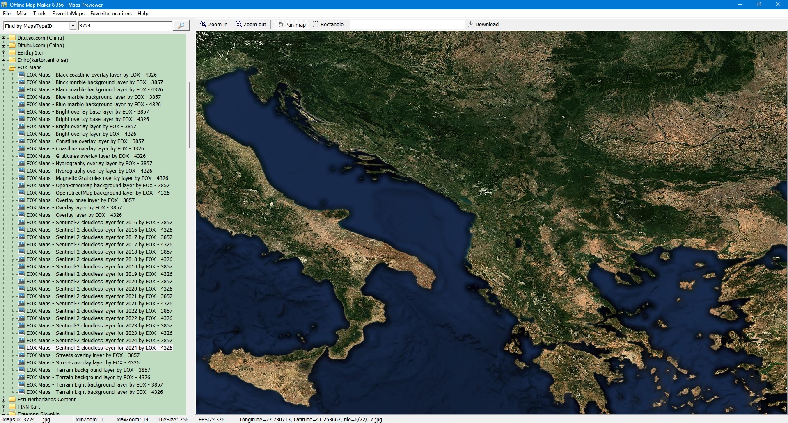The image size is (788, 423).
Task: Open the Tools menu
Action: pos(39,14)
